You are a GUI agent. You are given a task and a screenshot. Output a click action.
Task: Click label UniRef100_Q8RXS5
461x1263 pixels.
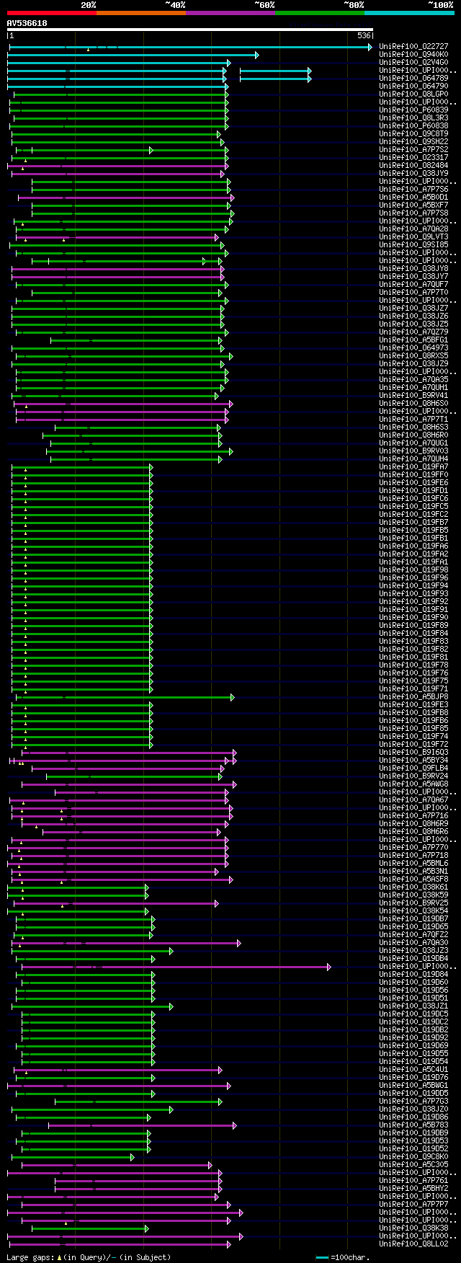(x=413, y=356)
